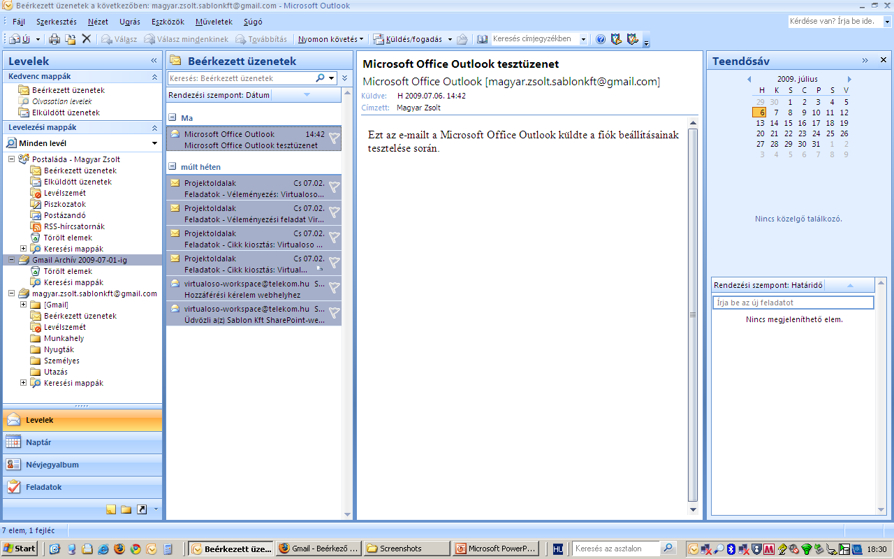Open the Folder List icon at pane bottom
The width and height of the screenshot is (894, 559).
click(126, 509)
